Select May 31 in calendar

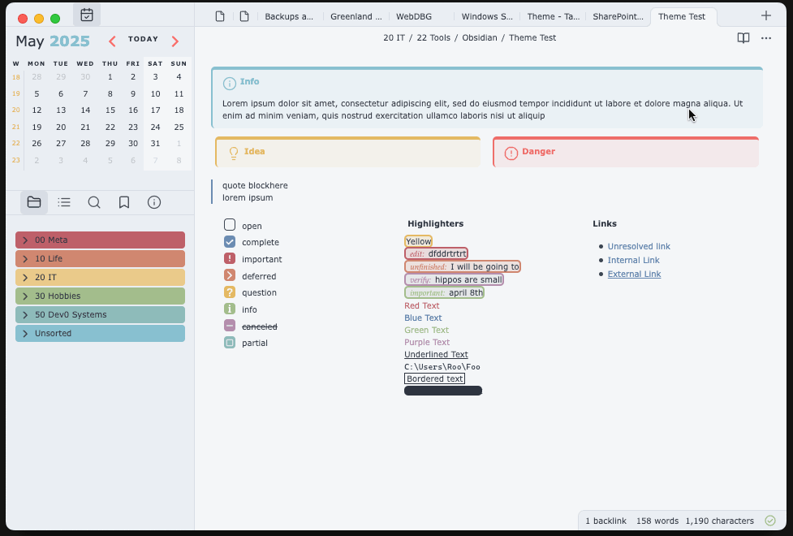click(155, 144)
